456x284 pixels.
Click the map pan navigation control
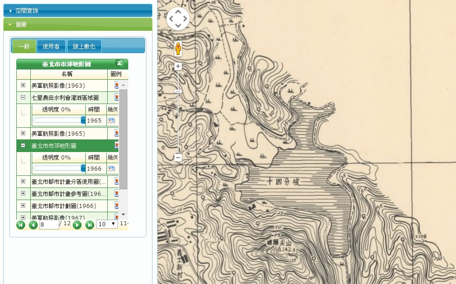(x=178, y=19)
